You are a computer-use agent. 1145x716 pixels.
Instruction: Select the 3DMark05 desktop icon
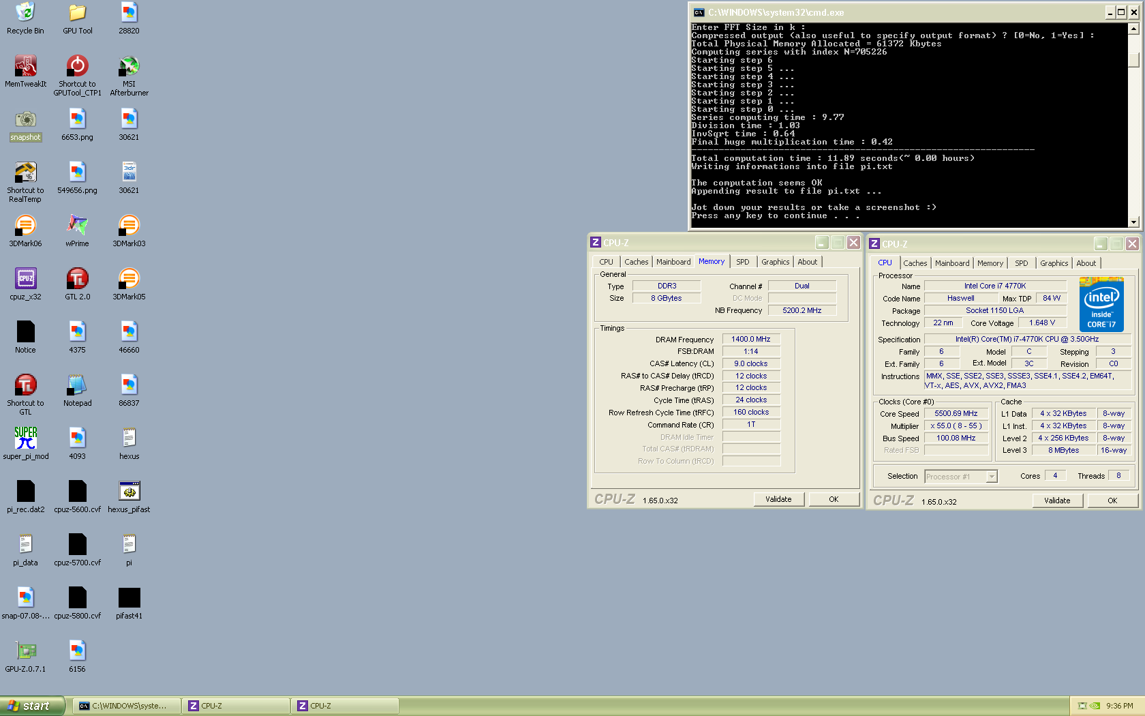tap(129, 284)
